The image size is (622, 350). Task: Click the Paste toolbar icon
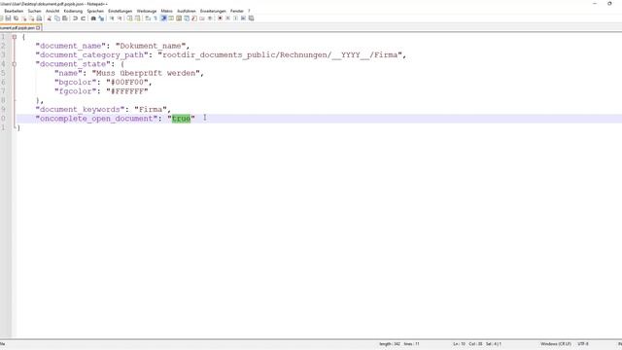pos(65,18)
